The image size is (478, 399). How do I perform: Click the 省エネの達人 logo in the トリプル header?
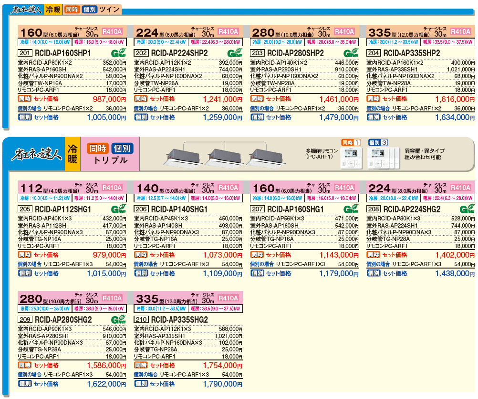coord(36,154)
